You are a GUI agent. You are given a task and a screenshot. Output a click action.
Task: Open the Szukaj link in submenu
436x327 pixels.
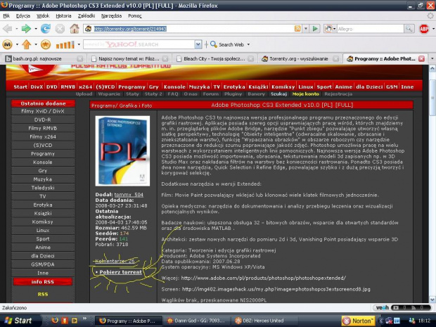278,94
